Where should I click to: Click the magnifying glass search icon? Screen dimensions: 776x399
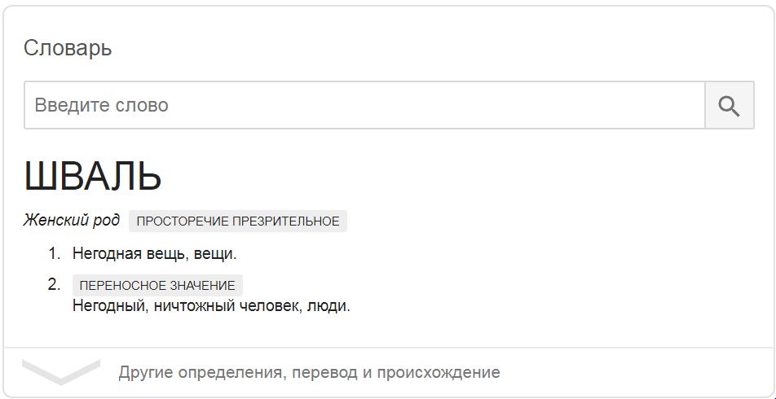[729, 105]
